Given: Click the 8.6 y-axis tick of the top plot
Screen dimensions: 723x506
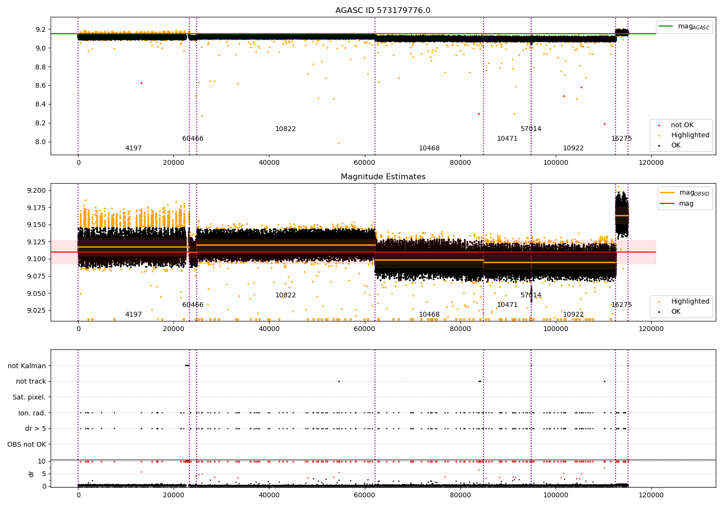Looking at the screenshot, I should coord(40,86).
